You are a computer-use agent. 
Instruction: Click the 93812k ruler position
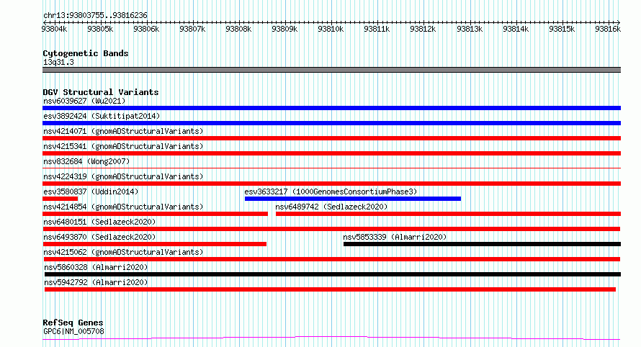coord(423,29)
